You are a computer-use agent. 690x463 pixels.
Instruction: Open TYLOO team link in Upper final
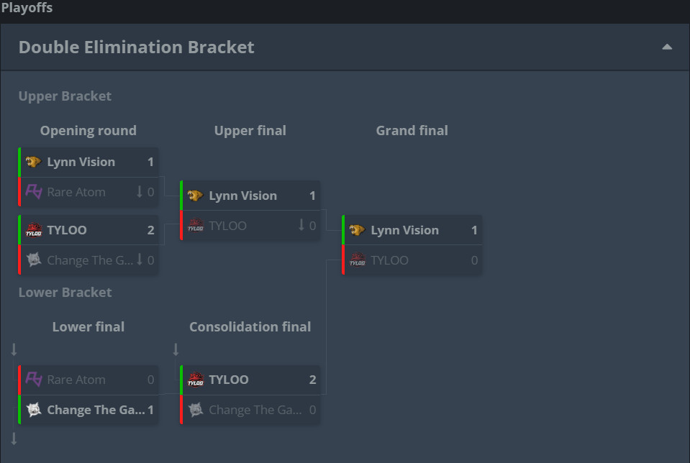(x=227, y=226)
